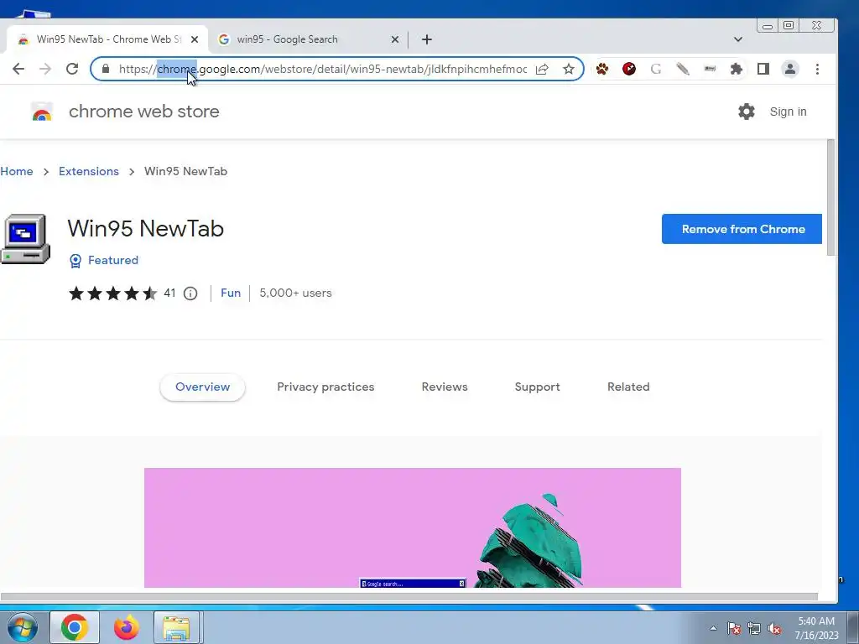Click the network tray icon

(754, 628)
